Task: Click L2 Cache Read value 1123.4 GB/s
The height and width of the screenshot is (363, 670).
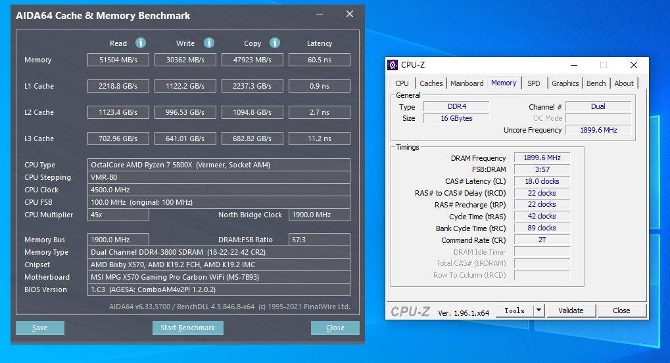Action: [118, 112]
